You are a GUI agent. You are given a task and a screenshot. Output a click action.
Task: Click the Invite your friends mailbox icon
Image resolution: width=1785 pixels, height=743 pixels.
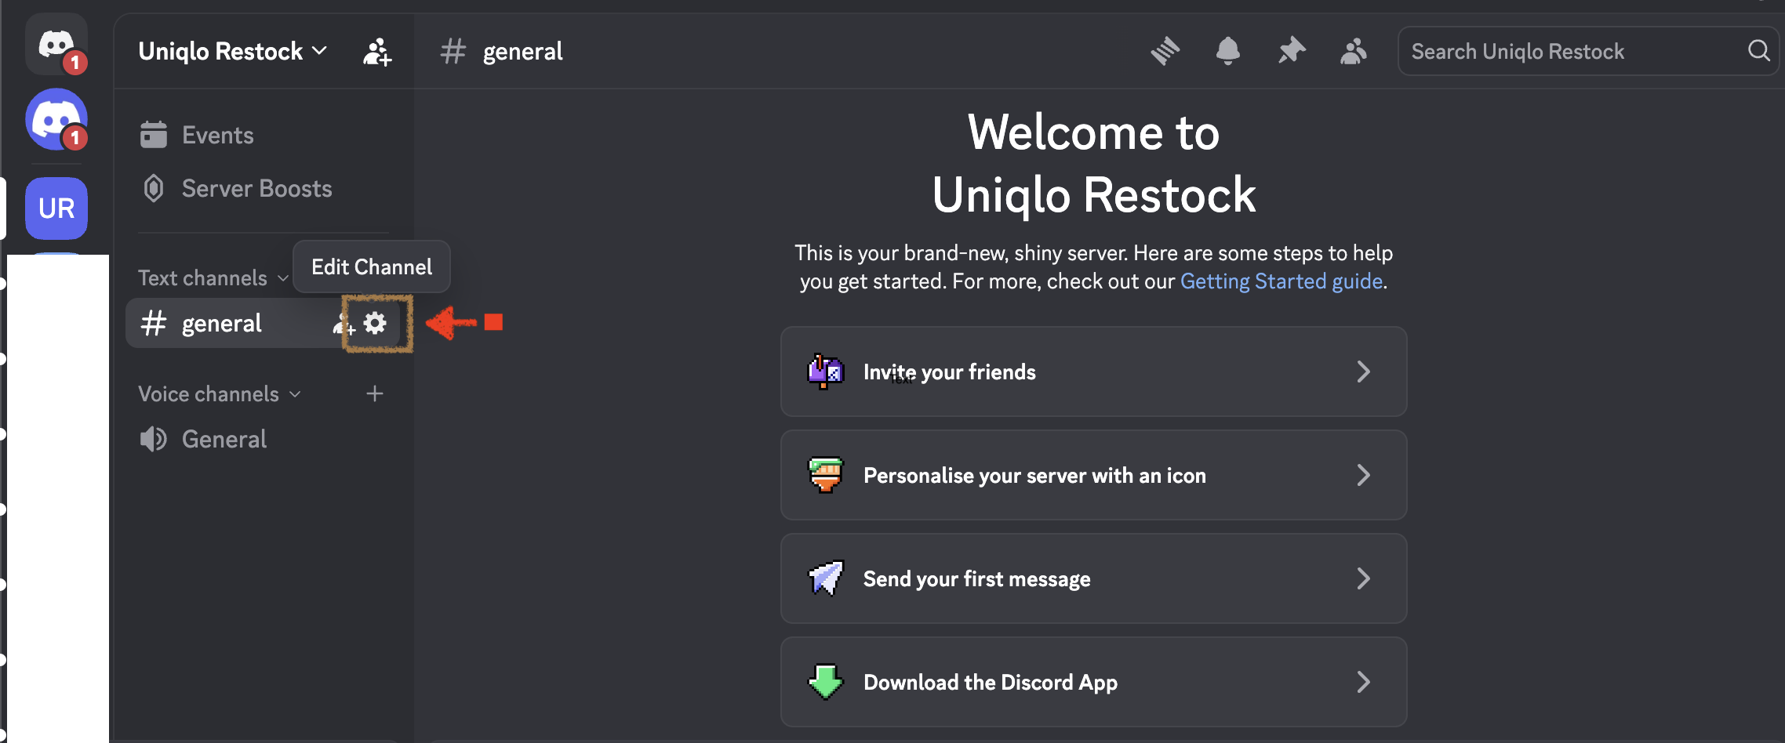pos(825,371)
